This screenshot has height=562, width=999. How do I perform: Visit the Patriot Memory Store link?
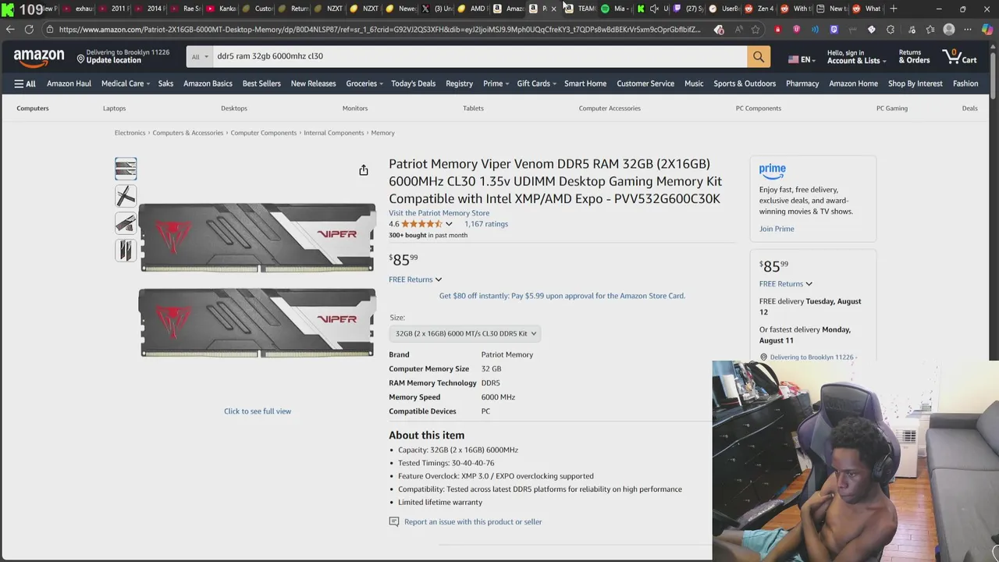click(x=439, y=213)
